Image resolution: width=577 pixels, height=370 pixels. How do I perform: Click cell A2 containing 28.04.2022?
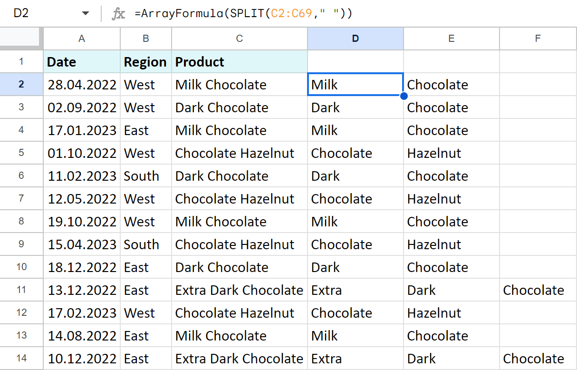[81, 84]
